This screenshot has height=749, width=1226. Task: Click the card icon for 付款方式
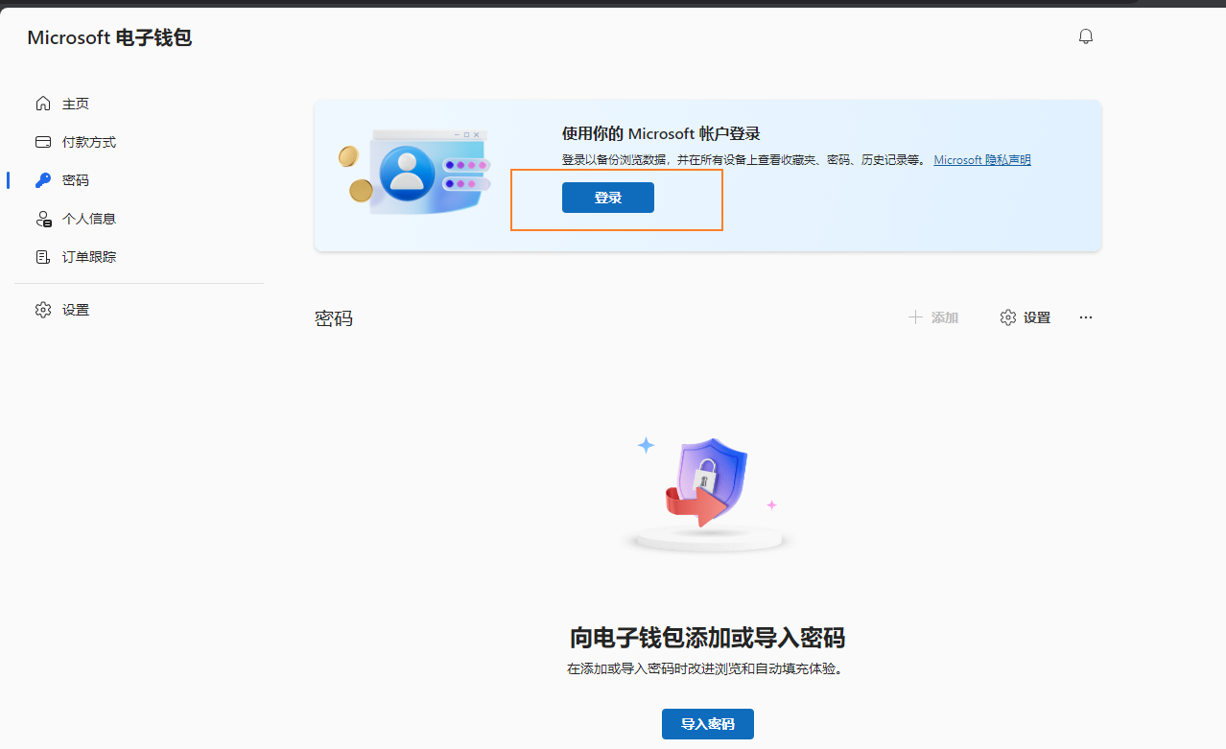coord(43,142)
